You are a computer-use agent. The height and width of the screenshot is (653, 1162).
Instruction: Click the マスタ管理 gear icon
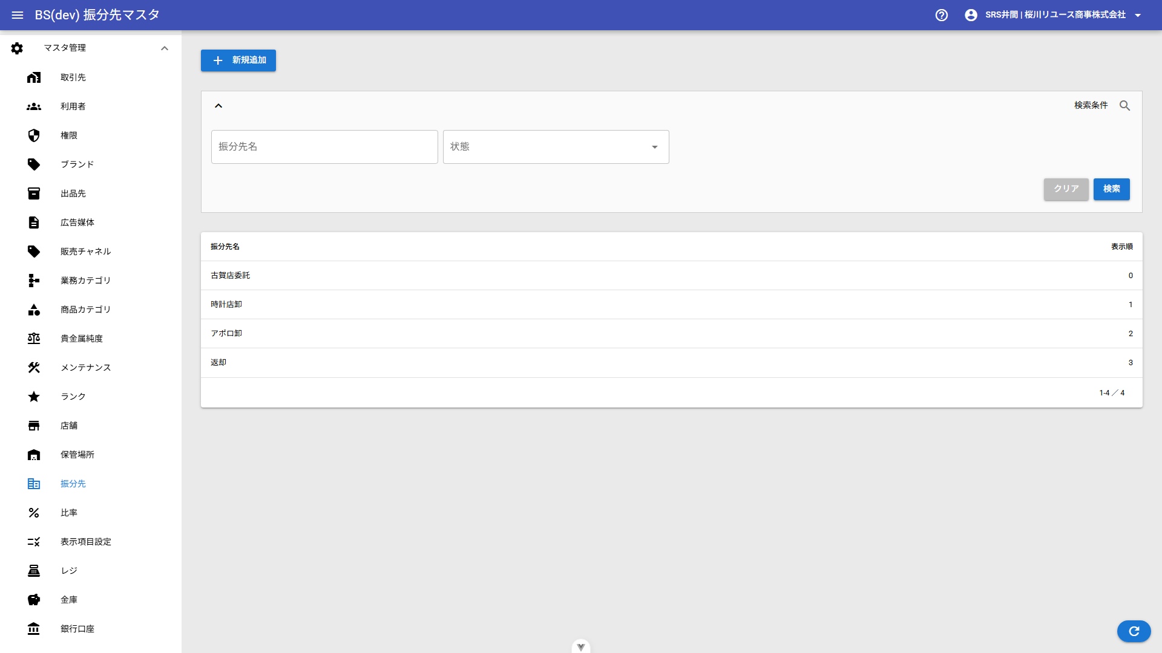click(17, 48)
